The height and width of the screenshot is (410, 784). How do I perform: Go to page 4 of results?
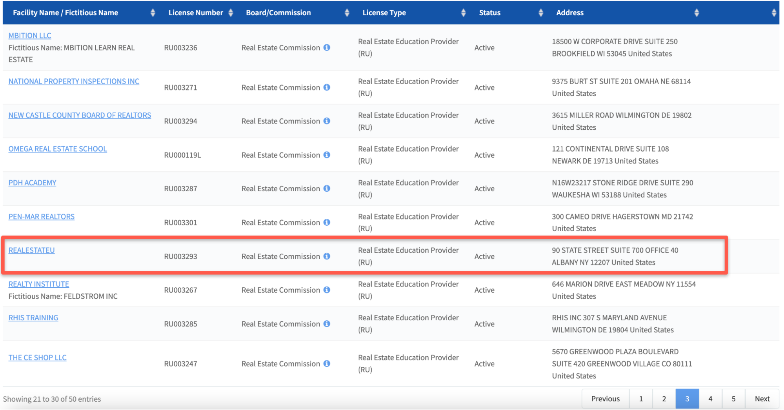pyautogui.click(x=710, y=399)
